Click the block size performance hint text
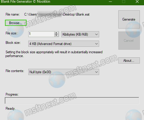The height and width of the screenshot is (120, 144). (x=54, y=54)
